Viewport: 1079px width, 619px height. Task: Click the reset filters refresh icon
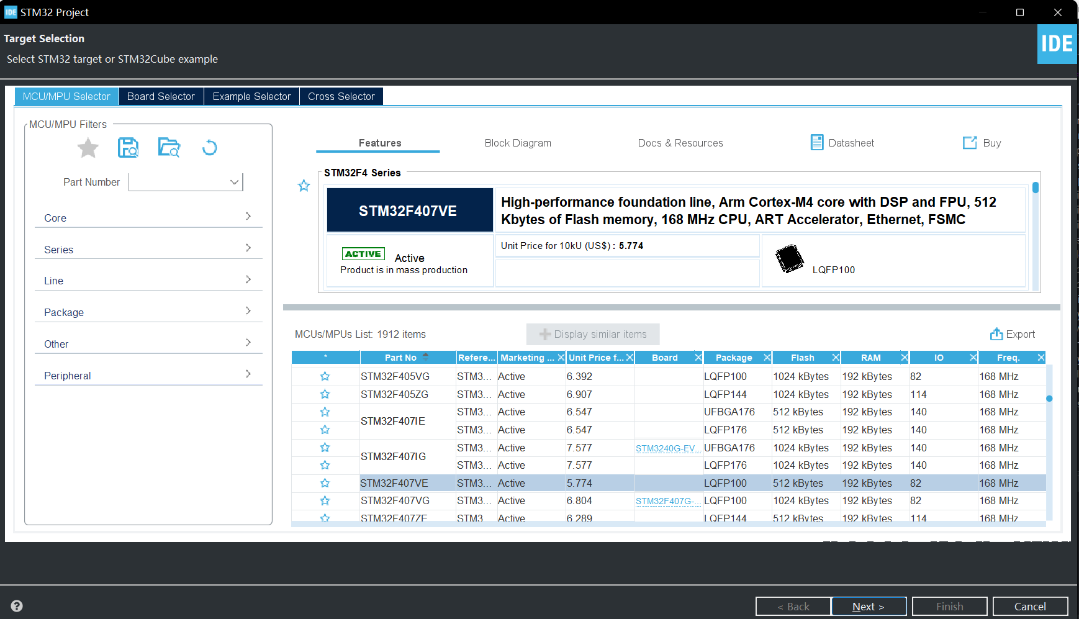pos(210,148)
